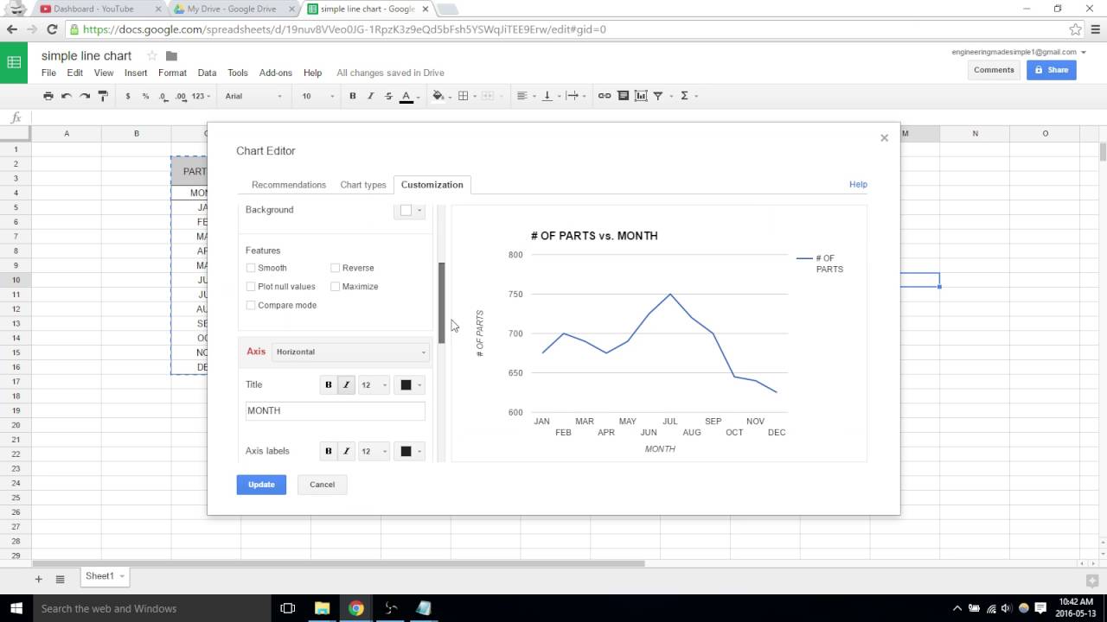This screenshot has height=622, width=1107.
Task: Make axis title bold
Action: [x=328, y=384]
